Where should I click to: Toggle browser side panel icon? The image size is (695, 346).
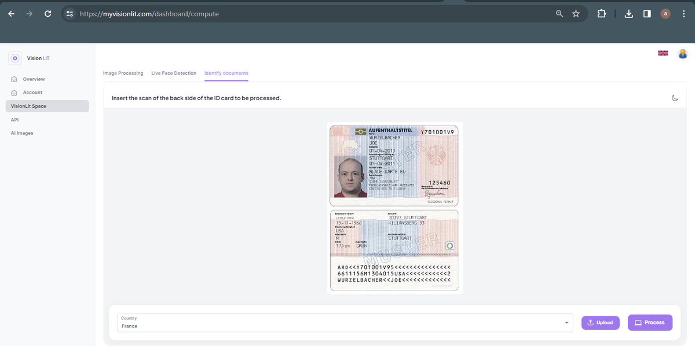[647, 13]
